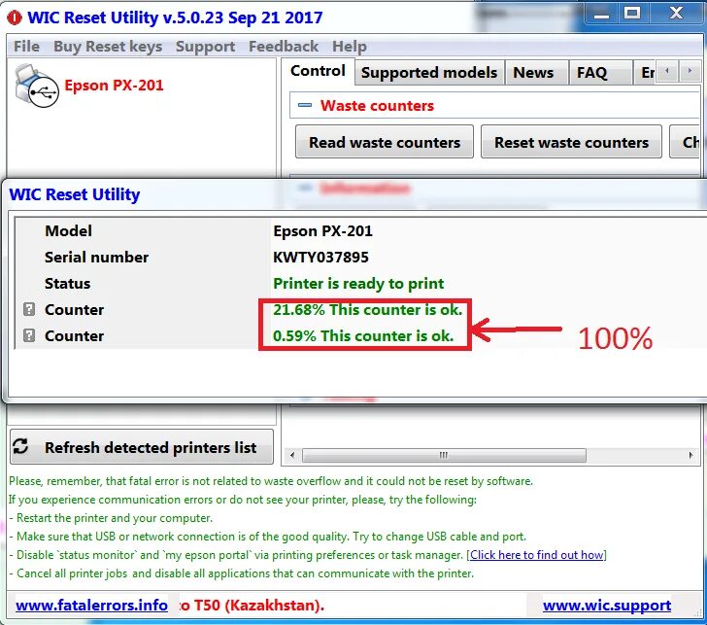
Task: Open the Buy Reset keys menu
Action: pyautogui.click(x=108, y=46)
